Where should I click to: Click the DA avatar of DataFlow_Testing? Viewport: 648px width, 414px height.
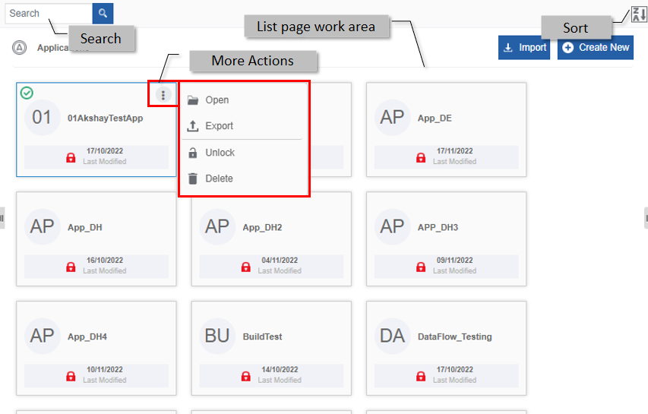coord(392,336)
